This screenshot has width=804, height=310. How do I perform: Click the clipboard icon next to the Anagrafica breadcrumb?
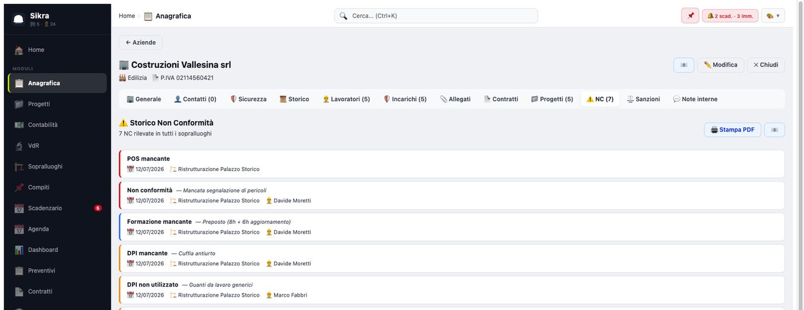tap(148, 16)
